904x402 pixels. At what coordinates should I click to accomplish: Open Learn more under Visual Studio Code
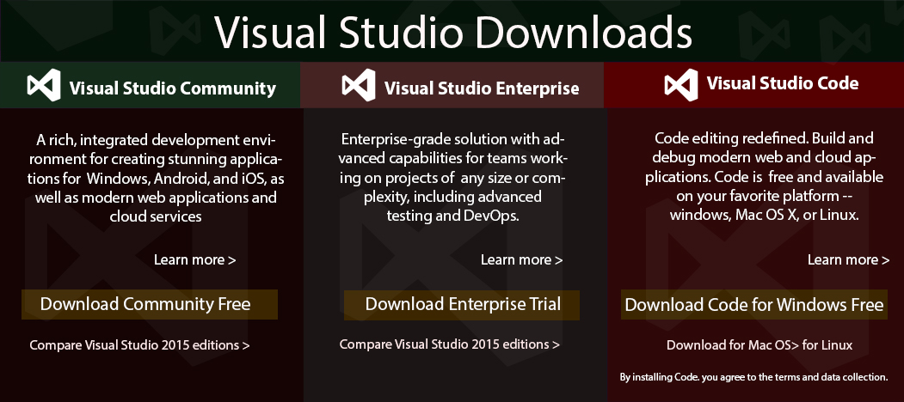[849, 259]
